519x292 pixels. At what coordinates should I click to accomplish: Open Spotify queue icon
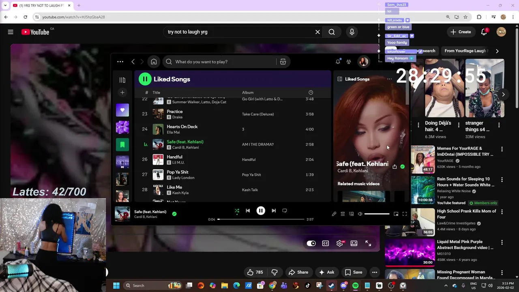coord(343,214)
